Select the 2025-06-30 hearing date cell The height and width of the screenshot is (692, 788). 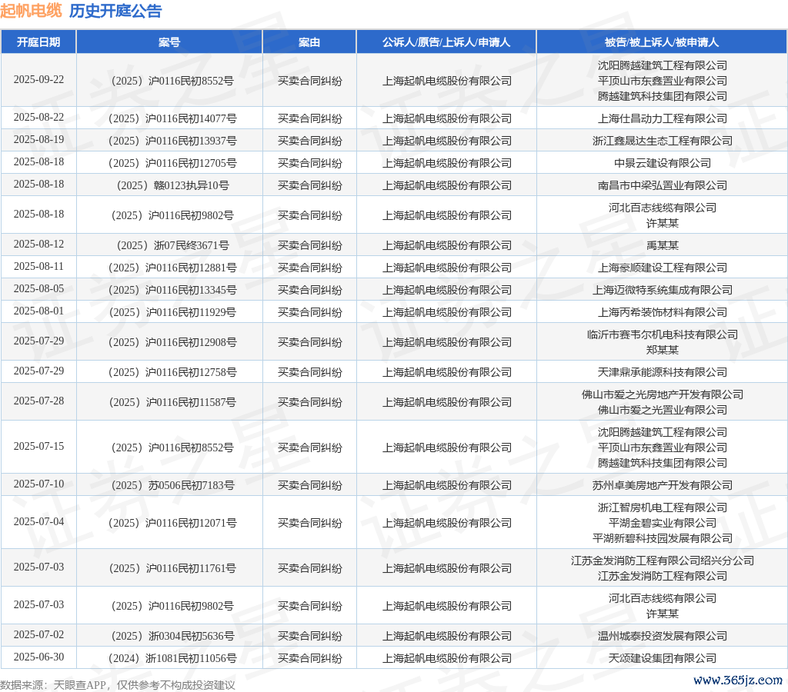(x=38, y=657)
